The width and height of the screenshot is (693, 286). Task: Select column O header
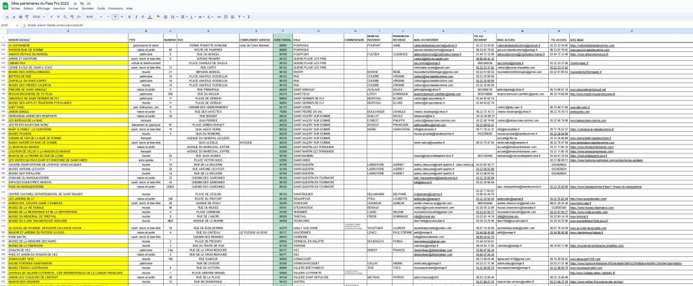point(631,31)
